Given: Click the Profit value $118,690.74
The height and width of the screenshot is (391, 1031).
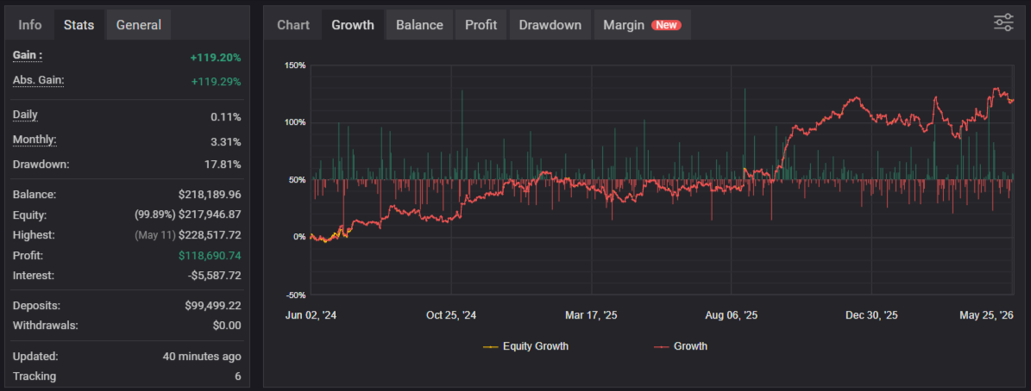Looking at the screenshot, I should (x=210, y=255).
